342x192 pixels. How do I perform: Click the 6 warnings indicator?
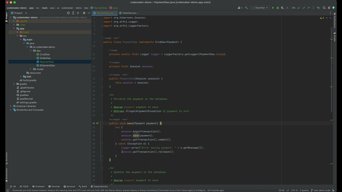pyautogui.click(x=322, y=18)
